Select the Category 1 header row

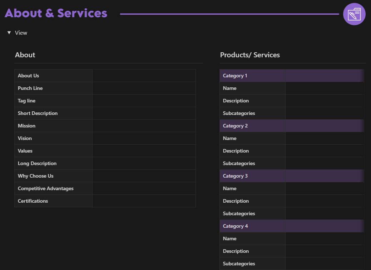click(x=252, y=76)
